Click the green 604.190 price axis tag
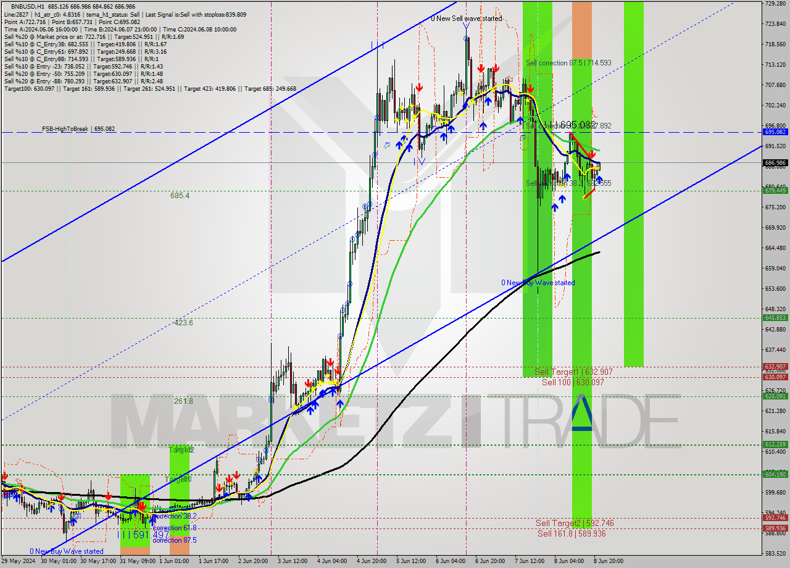Image resolution: width=790 pixels, height=568 pixels. (x=776, y=475)
